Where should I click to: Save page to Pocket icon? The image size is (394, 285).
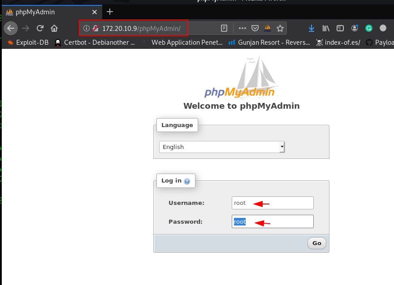255,28
